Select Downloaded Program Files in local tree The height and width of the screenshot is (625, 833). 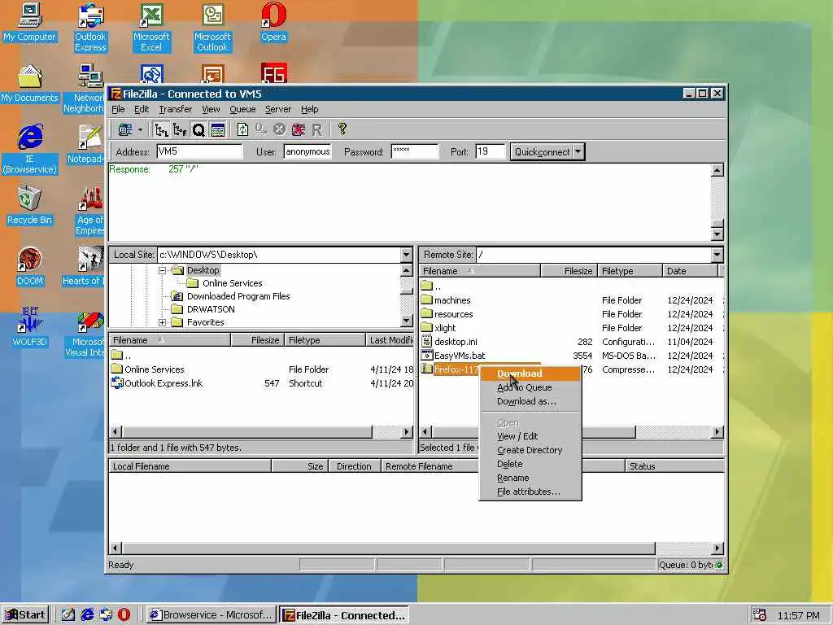238,296
